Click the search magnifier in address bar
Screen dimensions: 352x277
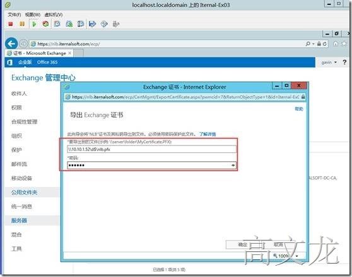[x=308, y=43]
